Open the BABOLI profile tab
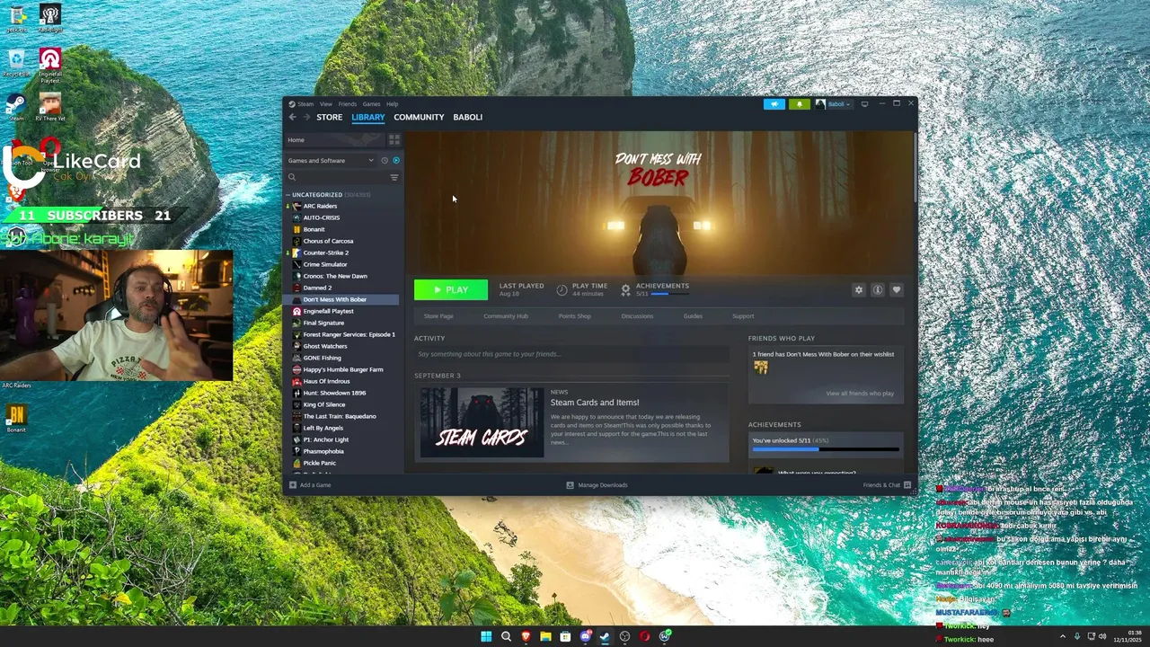Viewport: 1150px width, 647px height. coord(467,117)
